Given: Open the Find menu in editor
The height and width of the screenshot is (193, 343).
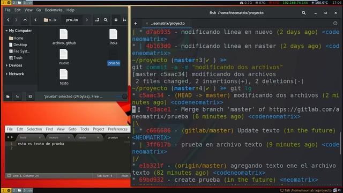Looking at the screenshot, I should [x=49, y=129].
